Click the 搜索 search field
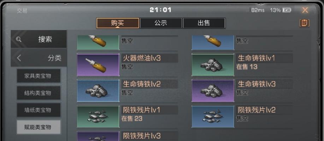Viewport: 324px width, 141px height. point(39,39)
